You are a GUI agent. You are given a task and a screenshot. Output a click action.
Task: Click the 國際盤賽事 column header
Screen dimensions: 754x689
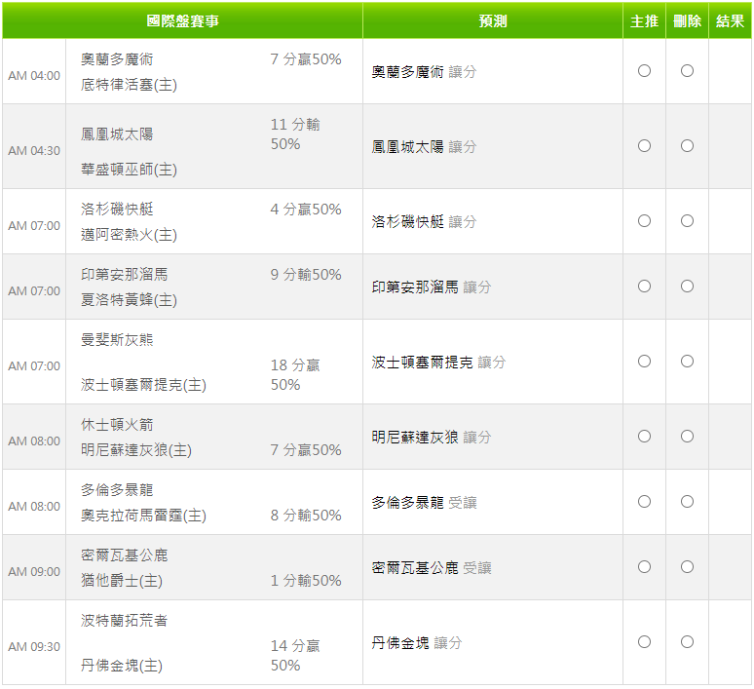pyautogui.click(x=182, y=20)
